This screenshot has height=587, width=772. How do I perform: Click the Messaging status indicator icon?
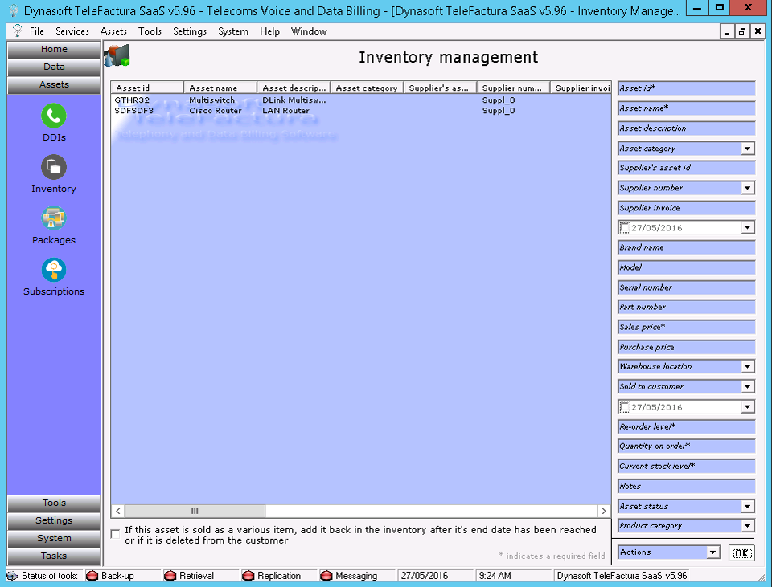pos(326,576)
